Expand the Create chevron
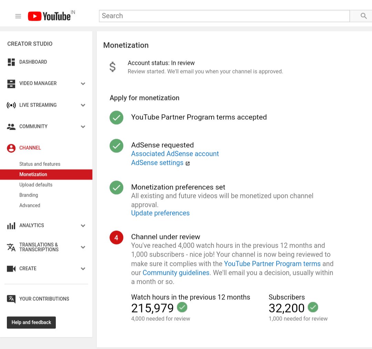Screen dimensions: 372x349 (83, 269)
